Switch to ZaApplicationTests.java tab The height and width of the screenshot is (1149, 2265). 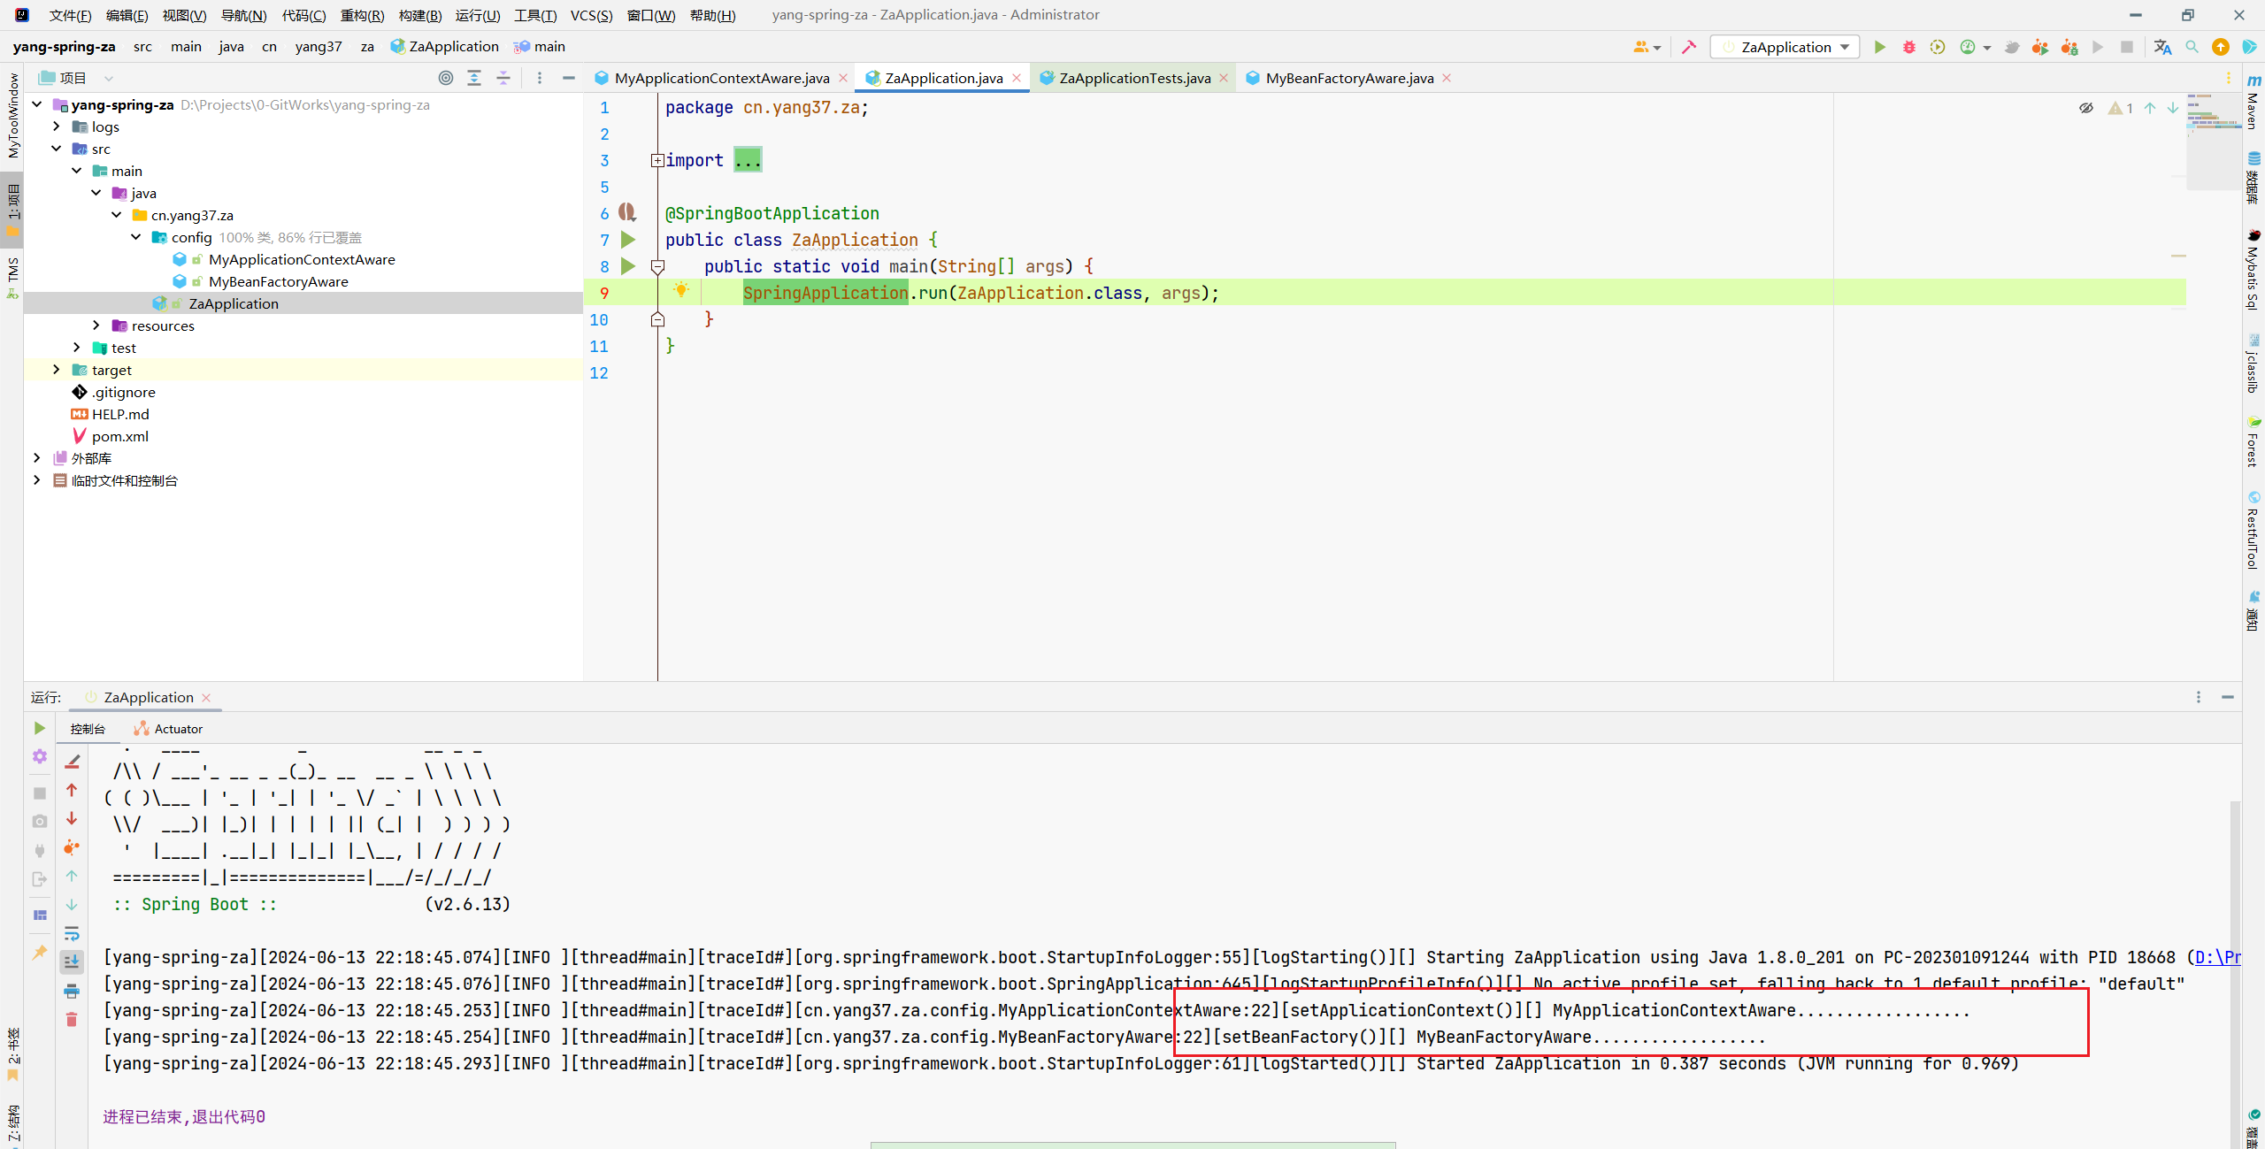pos(1134,78)
